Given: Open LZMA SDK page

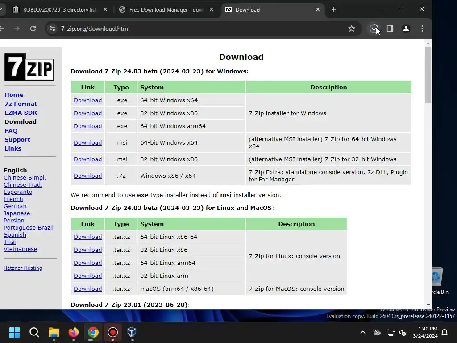Looking at the screenshot, I should [21, 113].
